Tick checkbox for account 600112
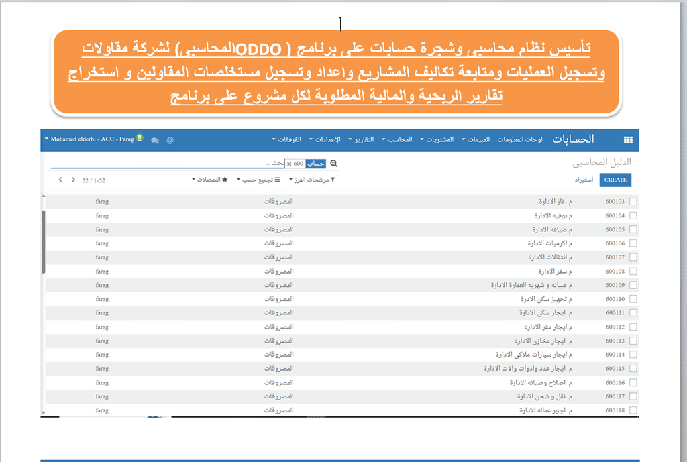 click(633, 327)
